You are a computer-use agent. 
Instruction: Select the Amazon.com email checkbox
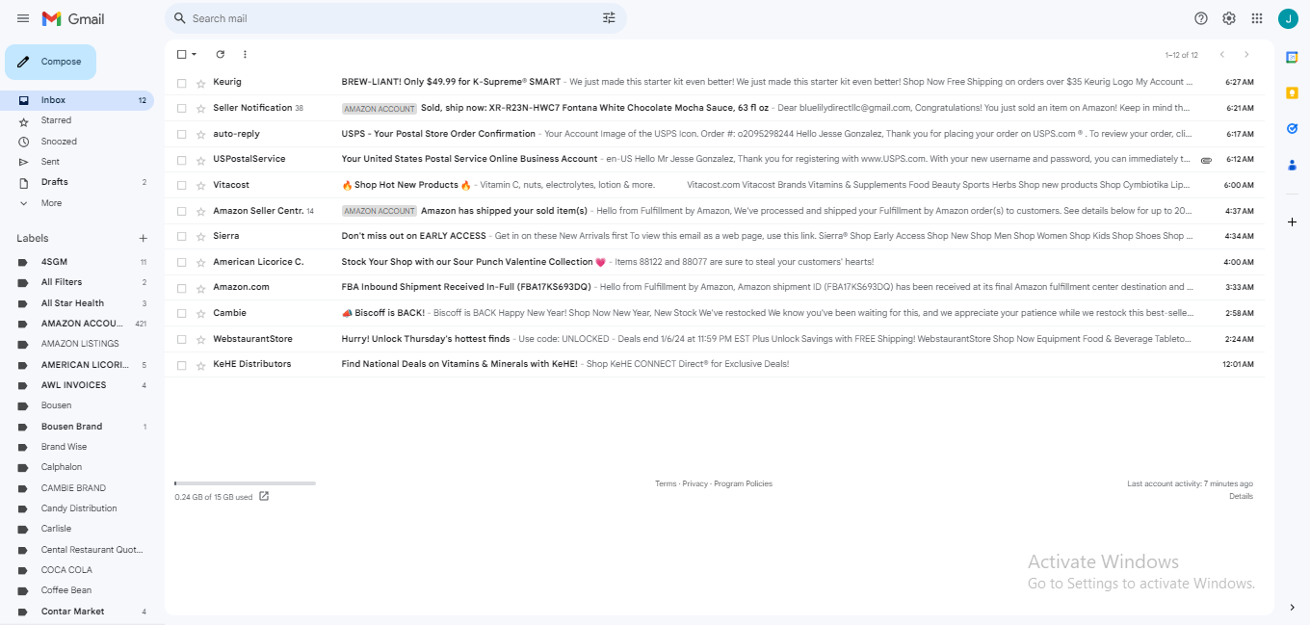tap(182, 287)
